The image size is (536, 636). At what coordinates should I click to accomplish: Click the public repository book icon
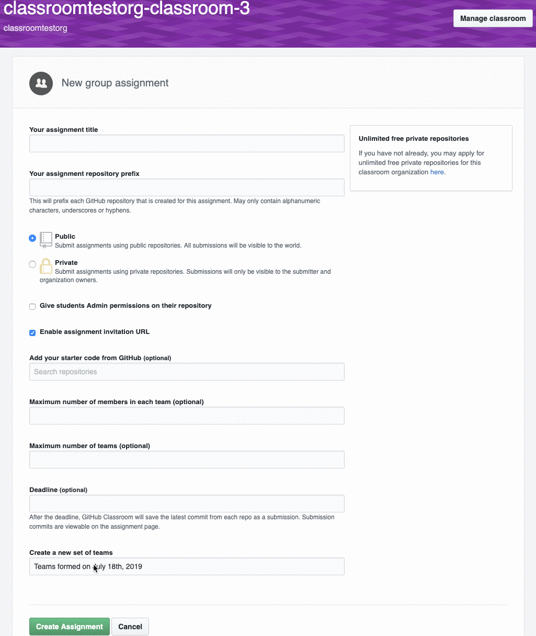(46, 240)
